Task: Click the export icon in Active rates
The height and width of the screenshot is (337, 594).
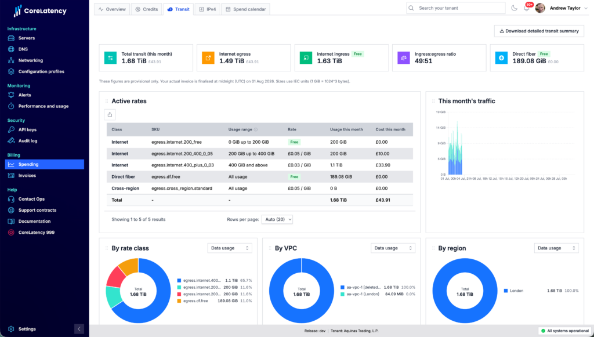Action: [x=110, y=115]
